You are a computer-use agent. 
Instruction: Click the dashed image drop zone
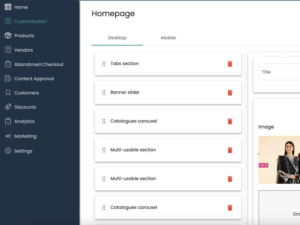pyautogui.click(x=279, y=208)
